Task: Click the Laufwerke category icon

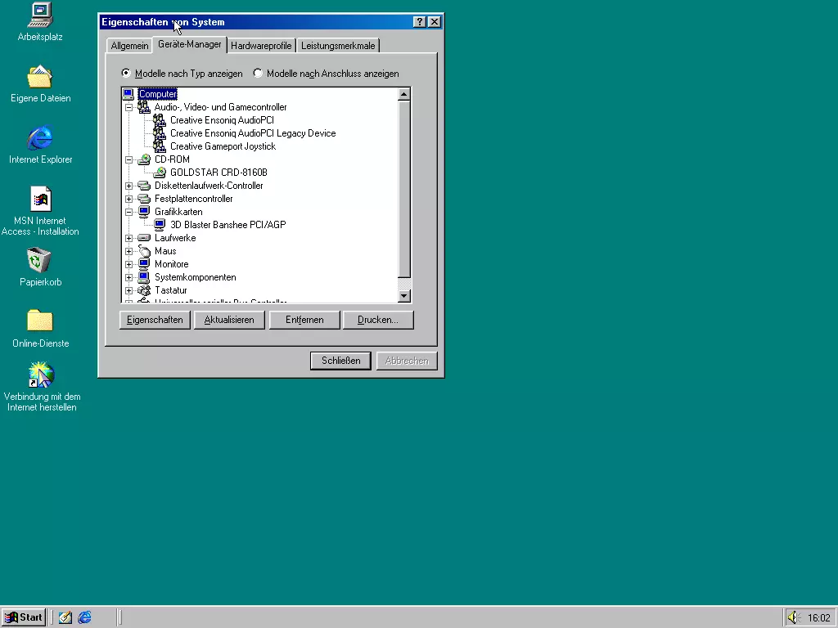Action: [144, 238]
